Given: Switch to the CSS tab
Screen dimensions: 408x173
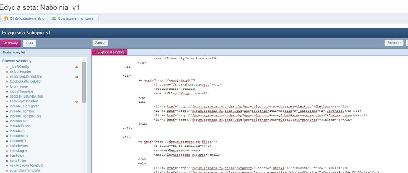Looking at the screenshot, I should [x=29, y=43].
